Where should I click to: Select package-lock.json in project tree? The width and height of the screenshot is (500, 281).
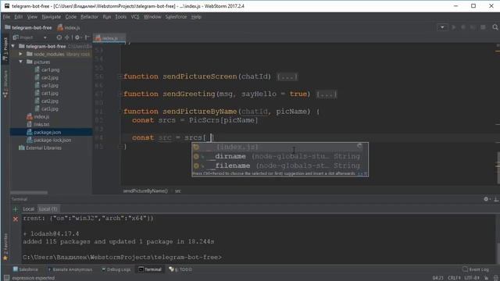point(48,140)
